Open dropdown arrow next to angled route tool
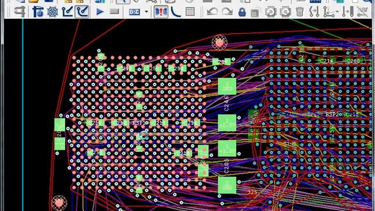 tap(337, 12)
